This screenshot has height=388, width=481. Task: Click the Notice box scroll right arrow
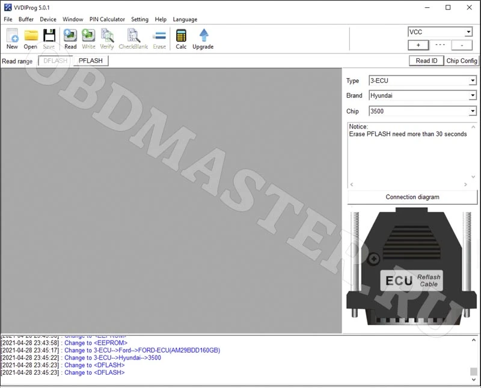coord(465,184)
